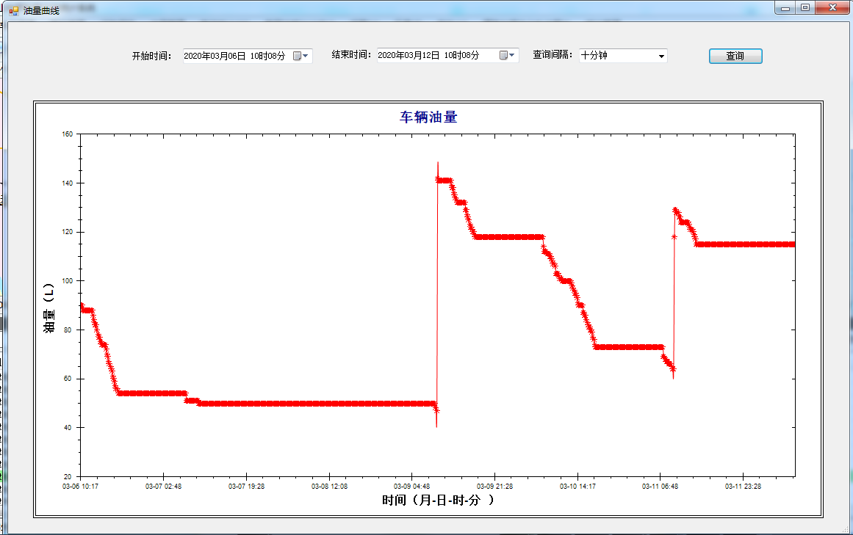The height and width of the screenshot is (535, 853).
Task: Click the 油量（L）y-axis label
Action: click(49, 308)
